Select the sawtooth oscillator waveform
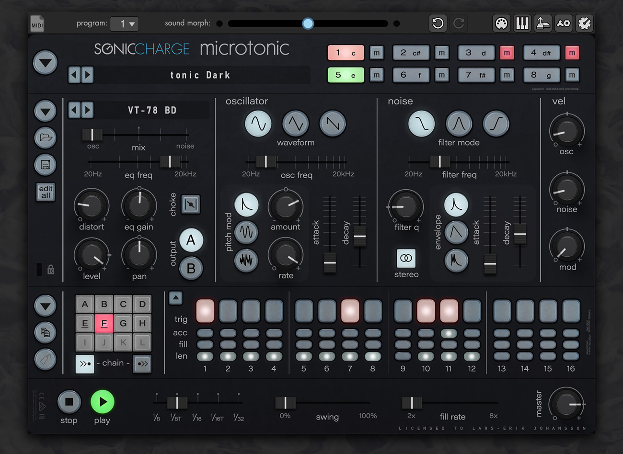Screen dimensions: 623x454 (x=333, y=124)
